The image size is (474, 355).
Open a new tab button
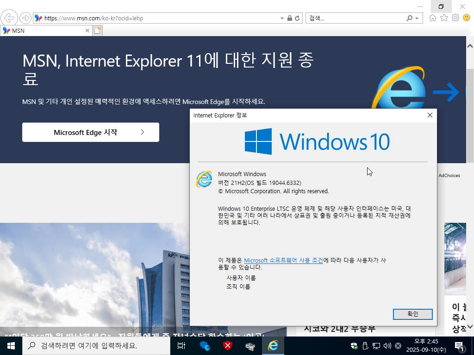pyautogui.click(x=97, y=31)
